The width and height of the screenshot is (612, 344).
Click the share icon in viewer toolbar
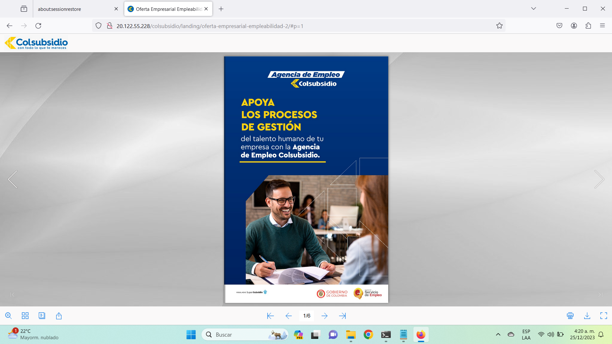pos(59,316)
